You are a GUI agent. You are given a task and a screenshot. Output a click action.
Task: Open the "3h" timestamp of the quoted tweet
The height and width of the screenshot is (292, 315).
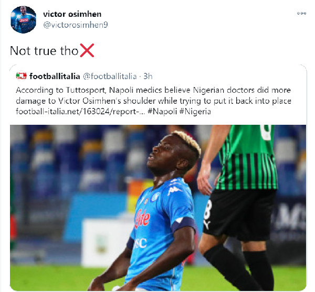click(x=148, y=77)
